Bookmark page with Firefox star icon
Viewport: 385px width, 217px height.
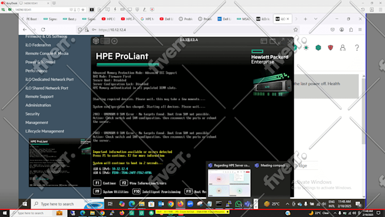tap(296, 29)
